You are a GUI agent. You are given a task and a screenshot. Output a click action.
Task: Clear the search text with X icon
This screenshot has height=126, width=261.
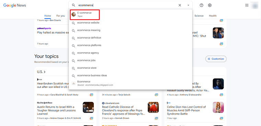[180, 5]
